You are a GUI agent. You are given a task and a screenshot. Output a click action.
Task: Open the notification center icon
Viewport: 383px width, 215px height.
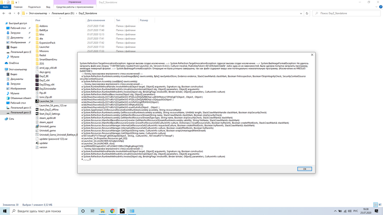[376, 211]
